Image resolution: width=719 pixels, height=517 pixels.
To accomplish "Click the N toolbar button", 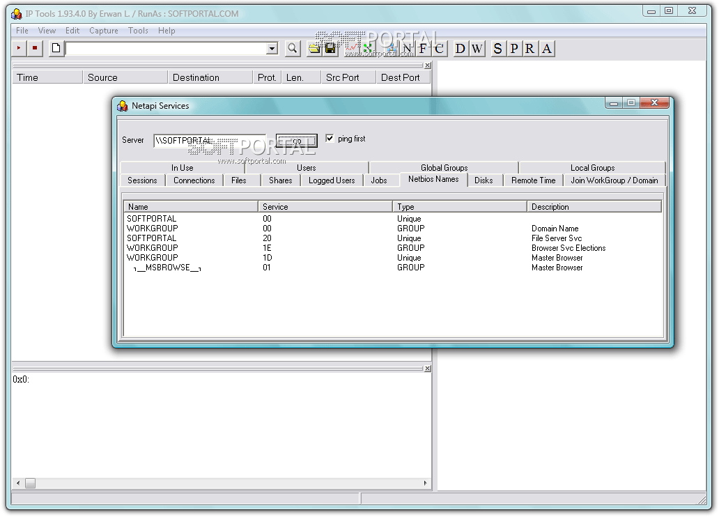I will (x=407, y=48).
